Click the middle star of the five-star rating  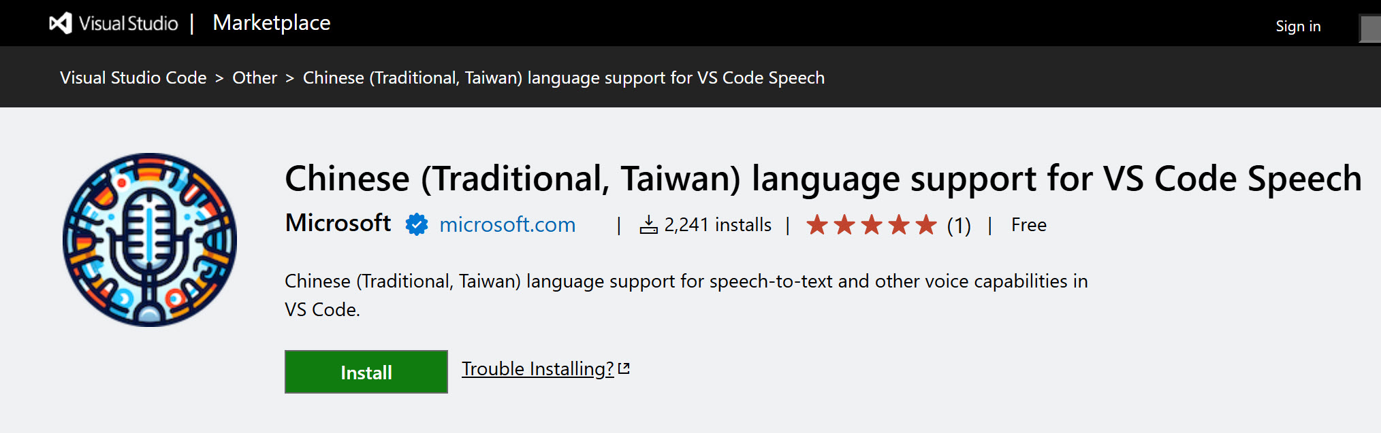point(871,224)
